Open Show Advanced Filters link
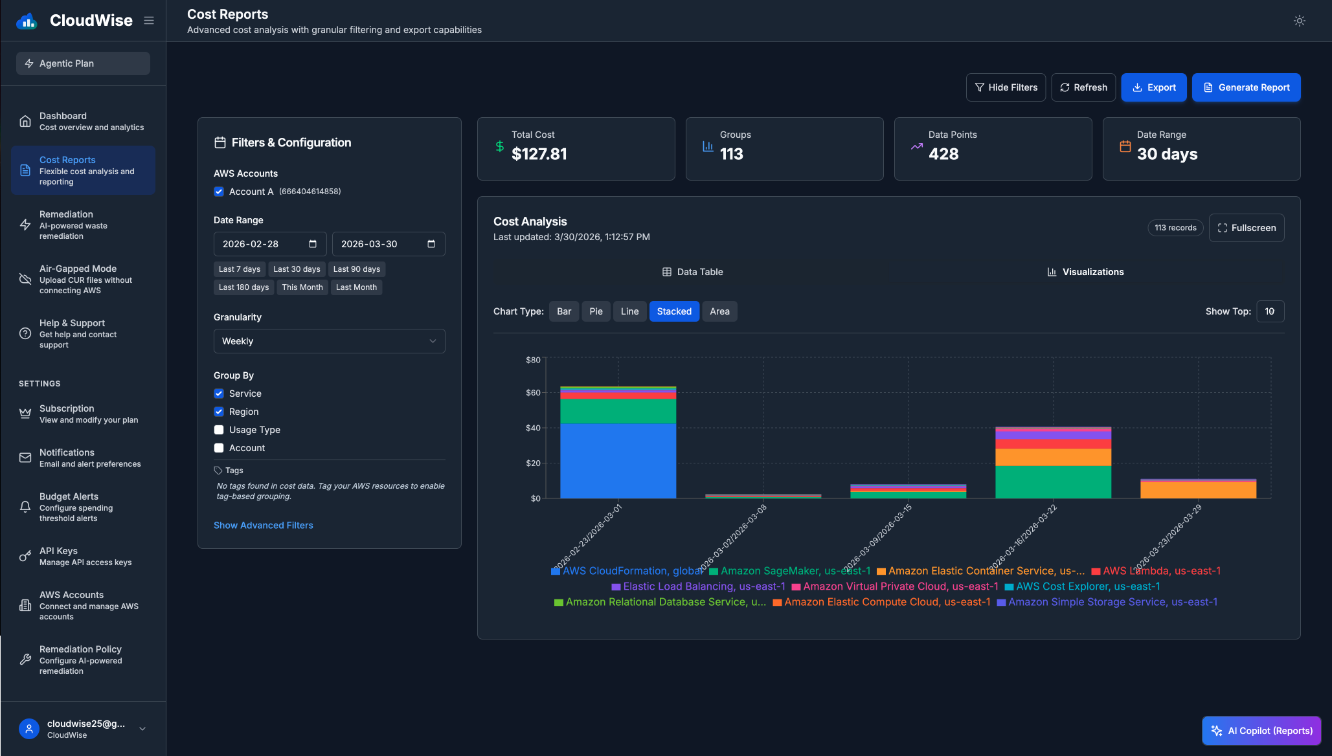This screenshot has width=1332, height=756. coord(263,525)
